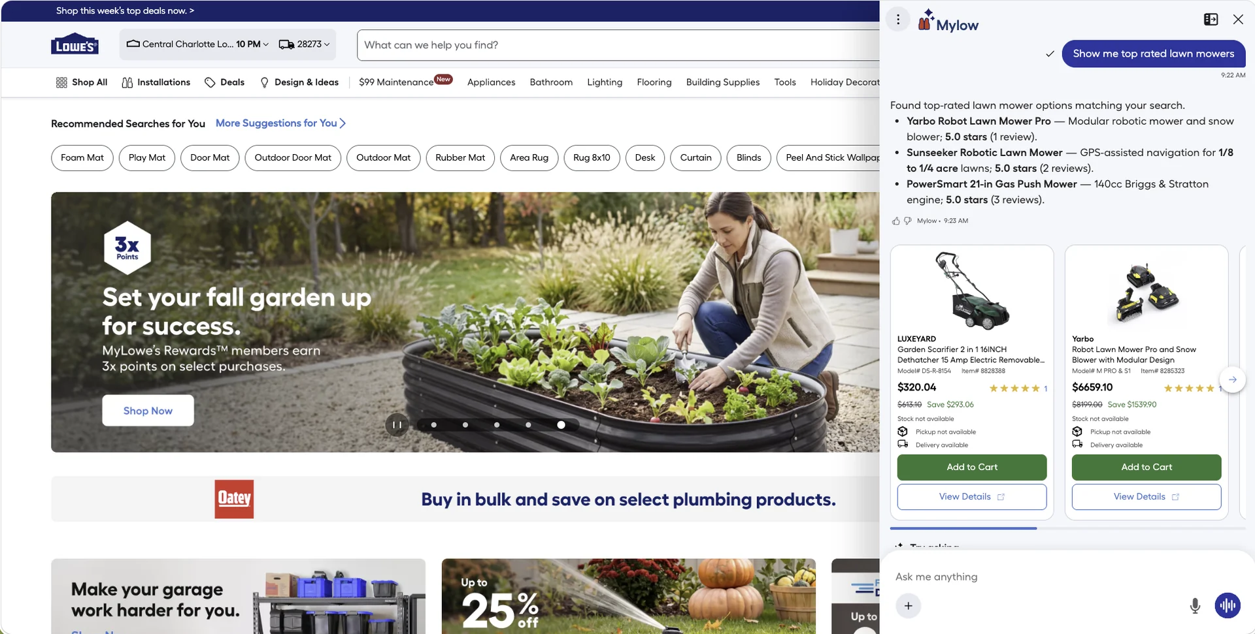Select Area Rug suggestion chip
Screen dimensions: 1255x634
(x=529, y=157)
